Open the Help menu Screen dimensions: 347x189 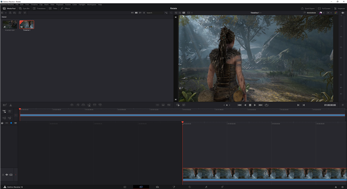100,4
